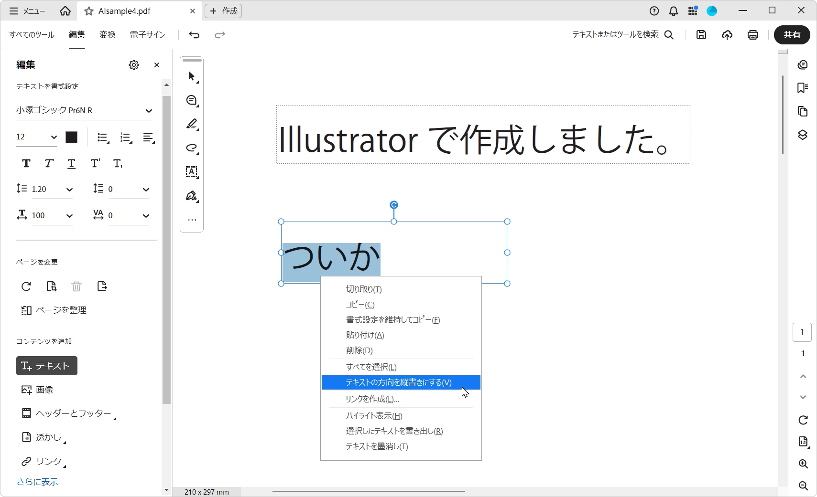The image size is (817, 497).
Task: Toggle subscript text formatting
Action: point(118,164)
